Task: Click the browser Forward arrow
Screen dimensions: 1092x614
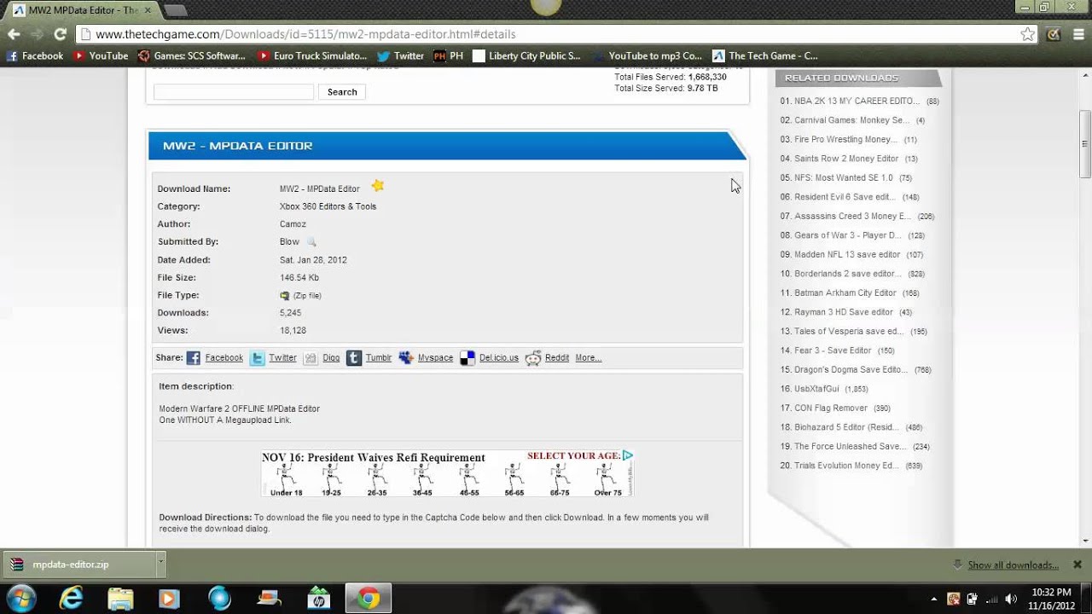Action: tap(37, 34)
